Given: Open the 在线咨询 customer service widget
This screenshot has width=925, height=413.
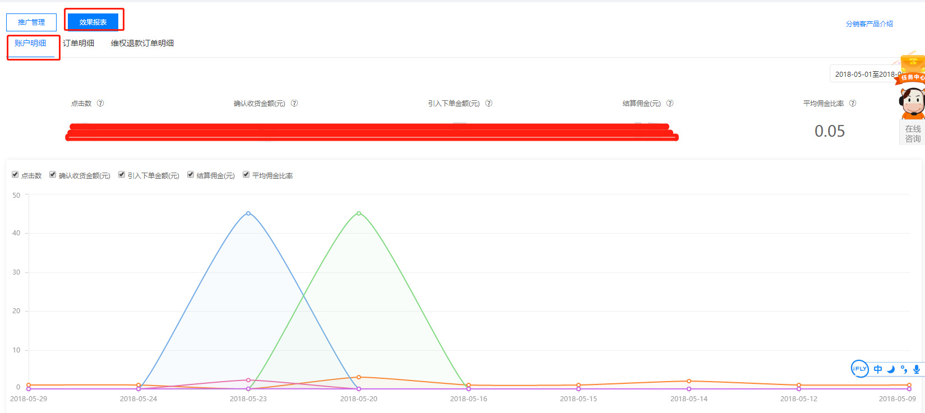Looking at the screenshot, I should 912,133.
